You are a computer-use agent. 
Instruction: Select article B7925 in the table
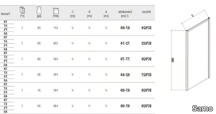pos(146,43)
